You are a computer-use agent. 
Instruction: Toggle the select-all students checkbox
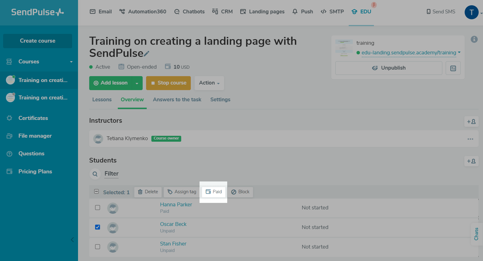96,192
